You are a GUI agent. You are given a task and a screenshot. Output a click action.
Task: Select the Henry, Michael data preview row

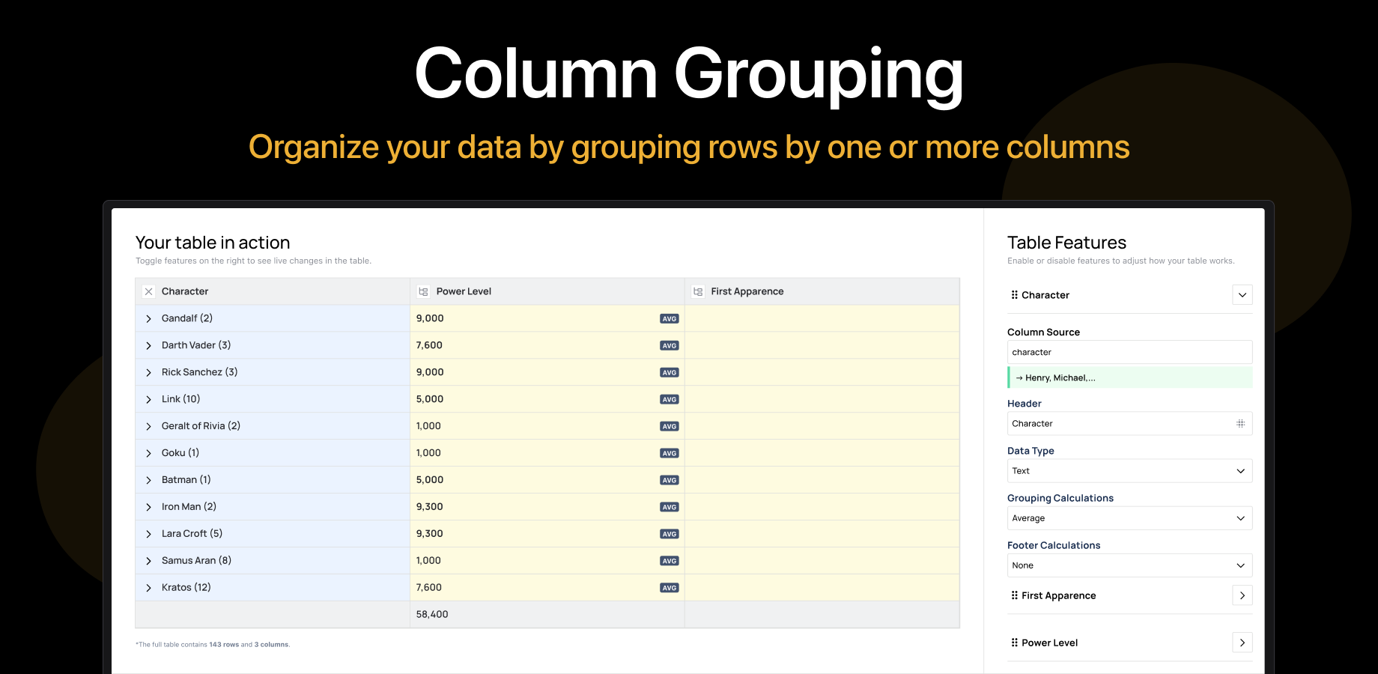click(1129, 377)
